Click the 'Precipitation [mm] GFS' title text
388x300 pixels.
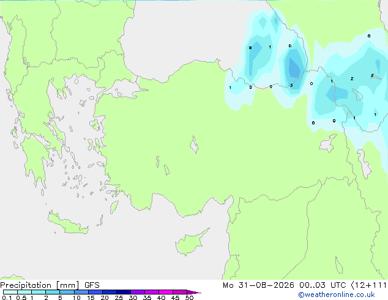50,285
